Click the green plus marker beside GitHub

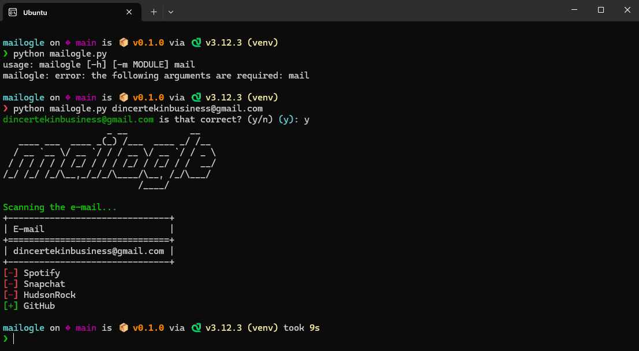pyautogui.click(x=10, y=306)
